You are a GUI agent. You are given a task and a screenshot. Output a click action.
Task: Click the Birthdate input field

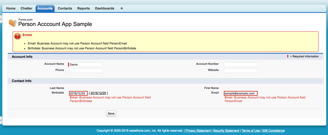[78, 93]
